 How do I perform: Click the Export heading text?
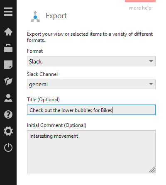pos(56,16)
